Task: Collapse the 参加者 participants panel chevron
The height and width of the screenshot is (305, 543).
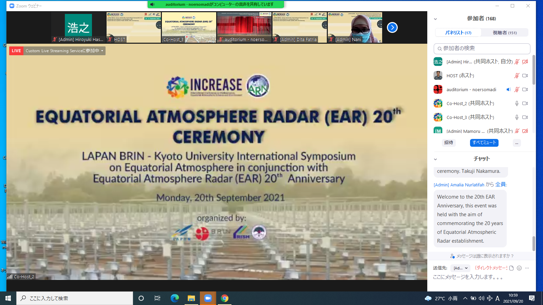Action: tap(435, 19)
